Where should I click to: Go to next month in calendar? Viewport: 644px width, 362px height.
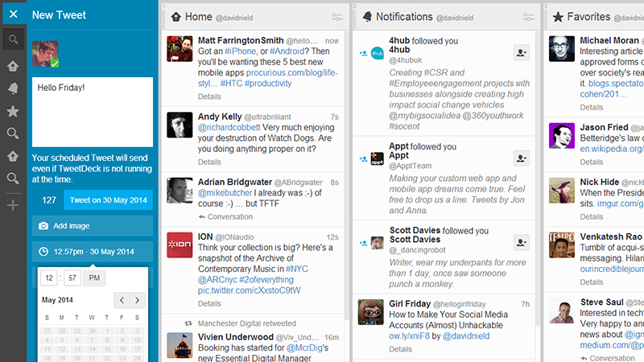pyautogui.click(x=137, y=300)
